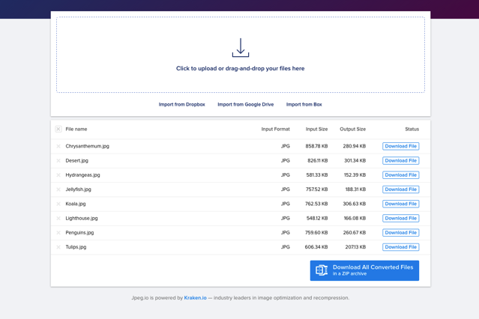Click the 301.34 KB output size value
Screen dimensions: 479x319
point(355,160)
